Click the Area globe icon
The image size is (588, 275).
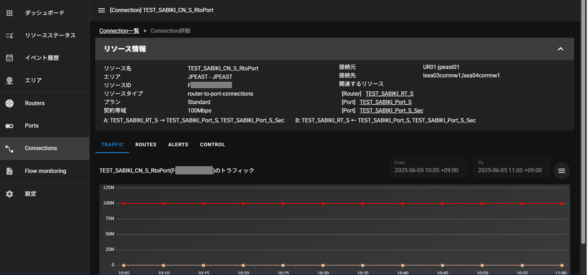click(10, 80)
